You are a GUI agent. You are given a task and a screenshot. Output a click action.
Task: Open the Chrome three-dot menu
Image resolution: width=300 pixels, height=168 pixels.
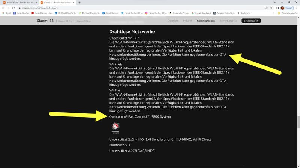coord(297,8)
